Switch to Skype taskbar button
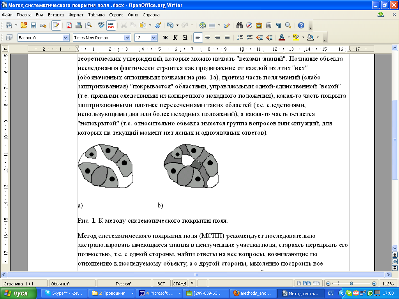 [65, 294]
